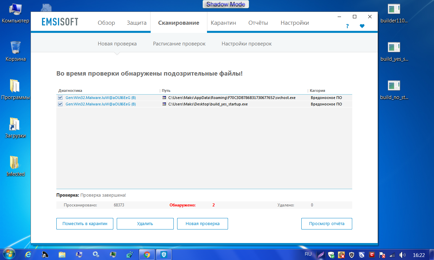Launch Internet Explorer from taskbar
Viewport: 434px width, 260px height.
28,254
